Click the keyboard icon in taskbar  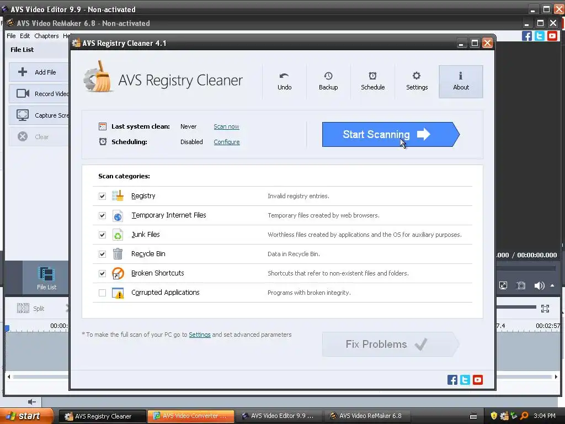pyautogui.click(x=473, y=416)
